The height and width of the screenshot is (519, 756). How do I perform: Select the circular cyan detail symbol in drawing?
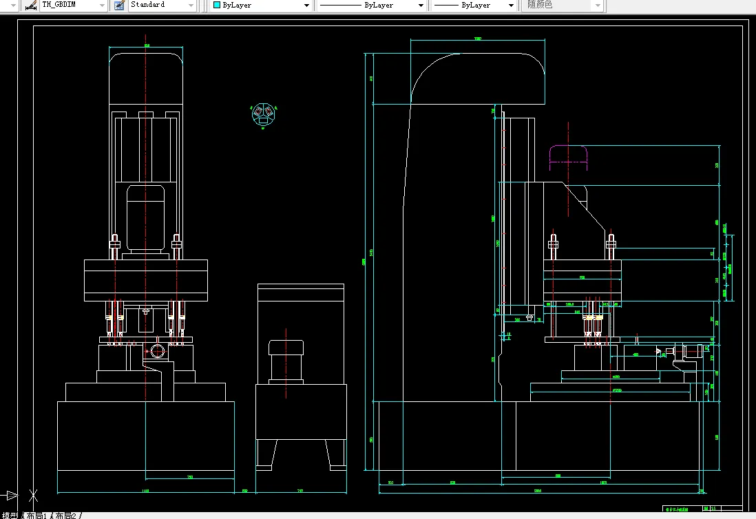click(x=263, y=115)
